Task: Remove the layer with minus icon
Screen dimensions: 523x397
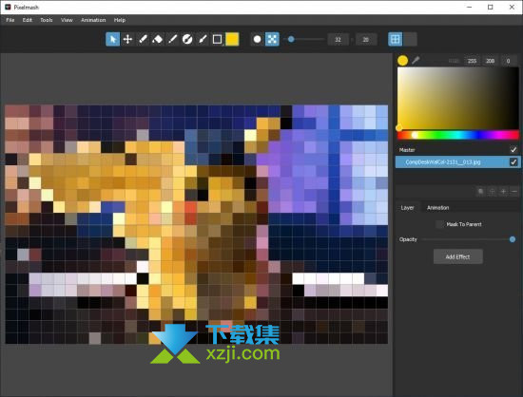Action: coord(514,192)
